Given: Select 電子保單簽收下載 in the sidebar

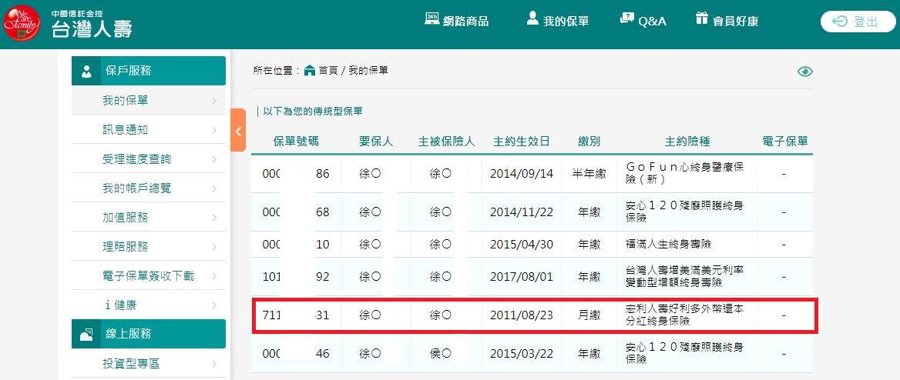Looking at the screenshot, I should click(x=149, y=275).
